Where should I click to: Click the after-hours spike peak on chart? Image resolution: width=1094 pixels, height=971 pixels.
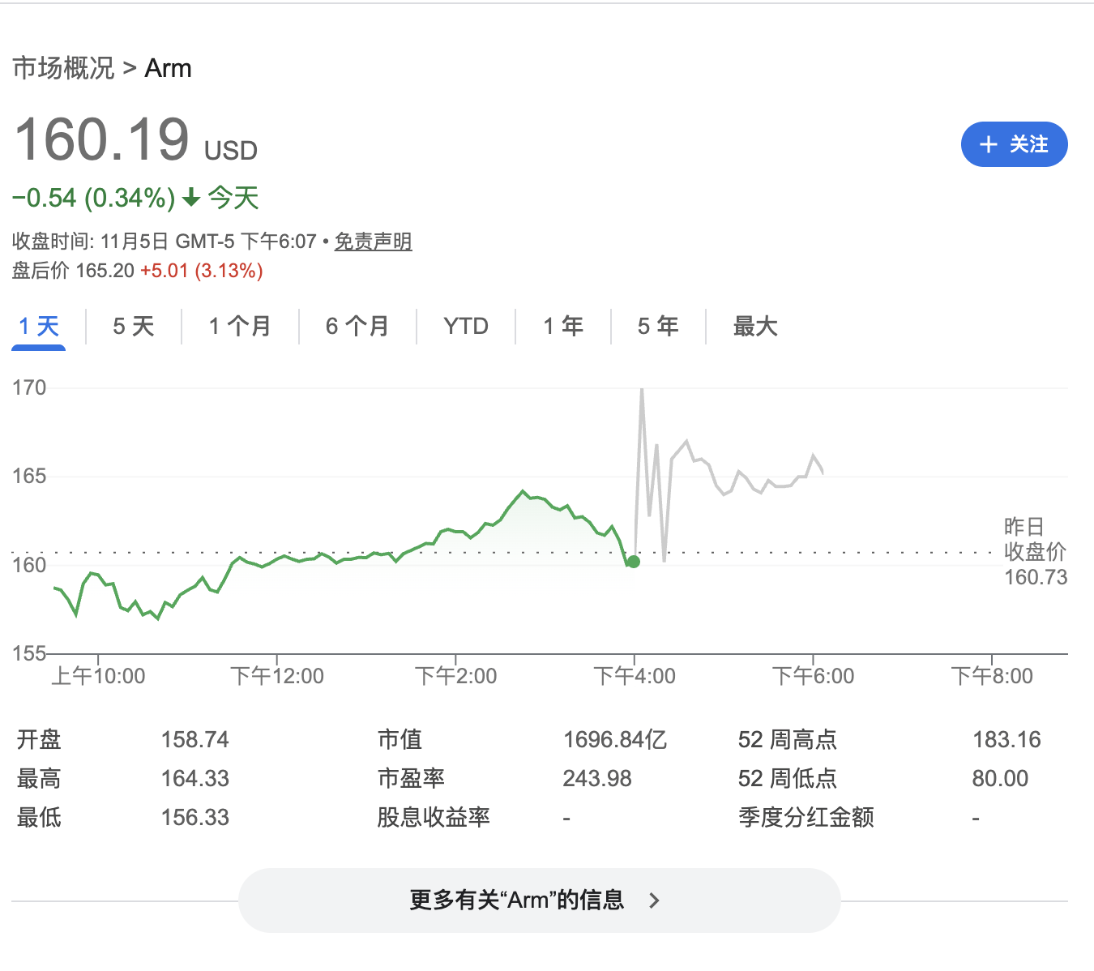point(642,391)
